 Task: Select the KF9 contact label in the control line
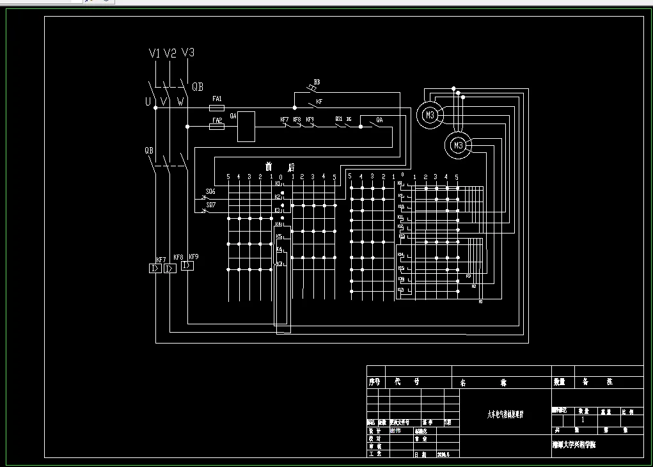click(310, 120)
